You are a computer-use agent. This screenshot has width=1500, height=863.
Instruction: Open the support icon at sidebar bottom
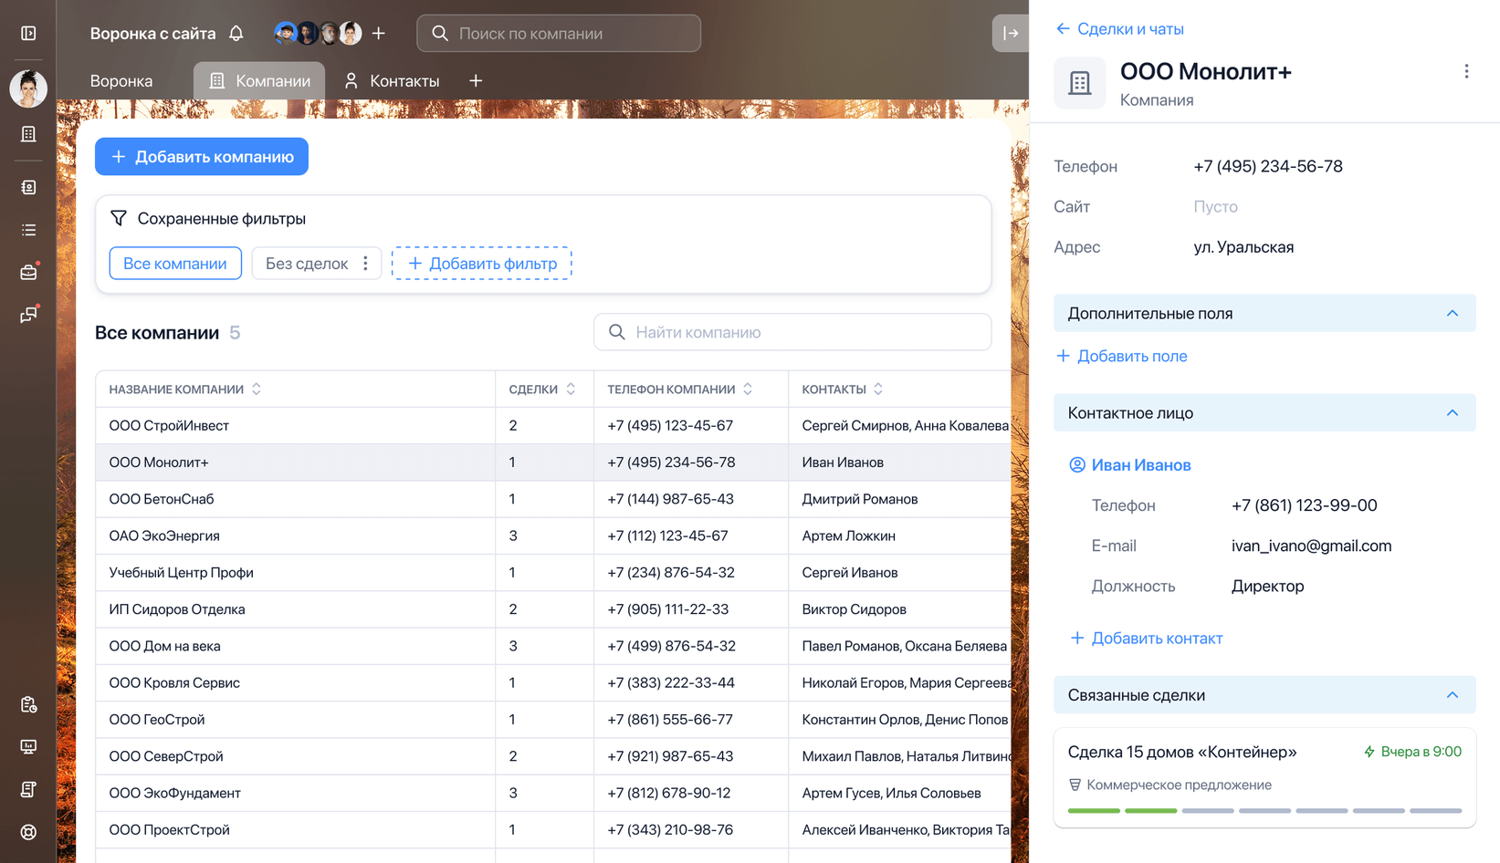pyautogui.click(x=28, y=832)
